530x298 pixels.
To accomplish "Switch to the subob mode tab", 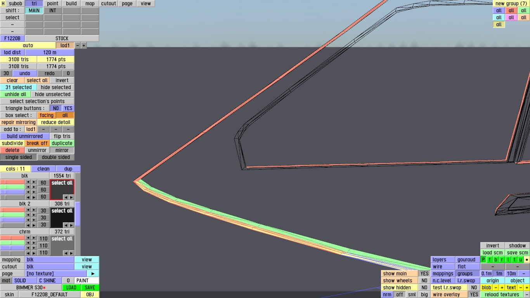I will [16, 3].
